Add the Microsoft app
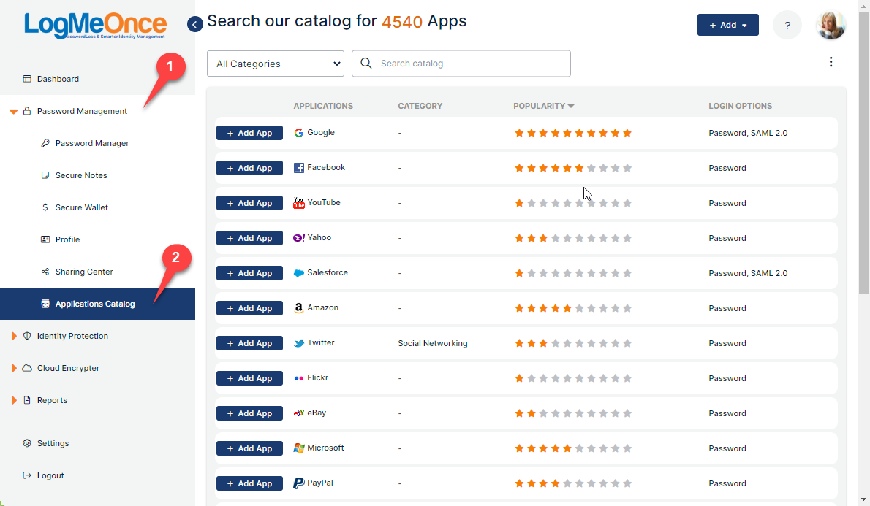This screenshot has width=870, height=506. point(250,448)
